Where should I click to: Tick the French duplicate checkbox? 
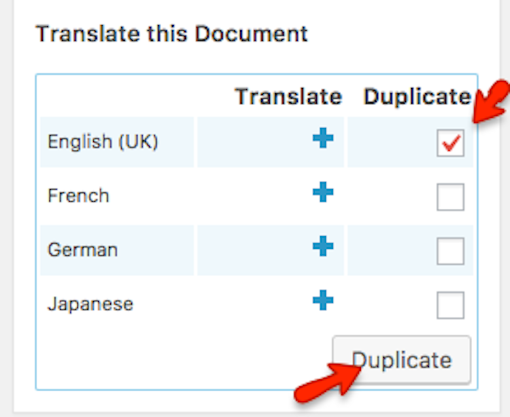click(450, 197)
